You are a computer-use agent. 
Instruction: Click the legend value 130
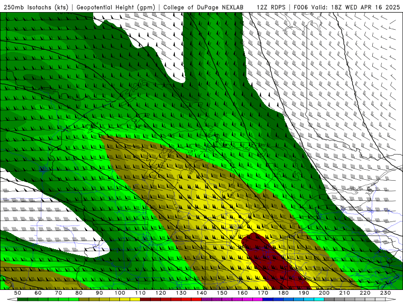tap(181, 293)
